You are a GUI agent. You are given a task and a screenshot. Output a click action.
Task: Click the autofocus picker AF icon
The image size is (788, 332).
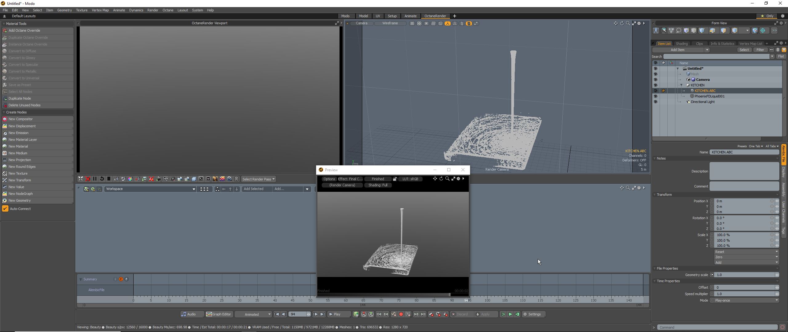point(116,179)
